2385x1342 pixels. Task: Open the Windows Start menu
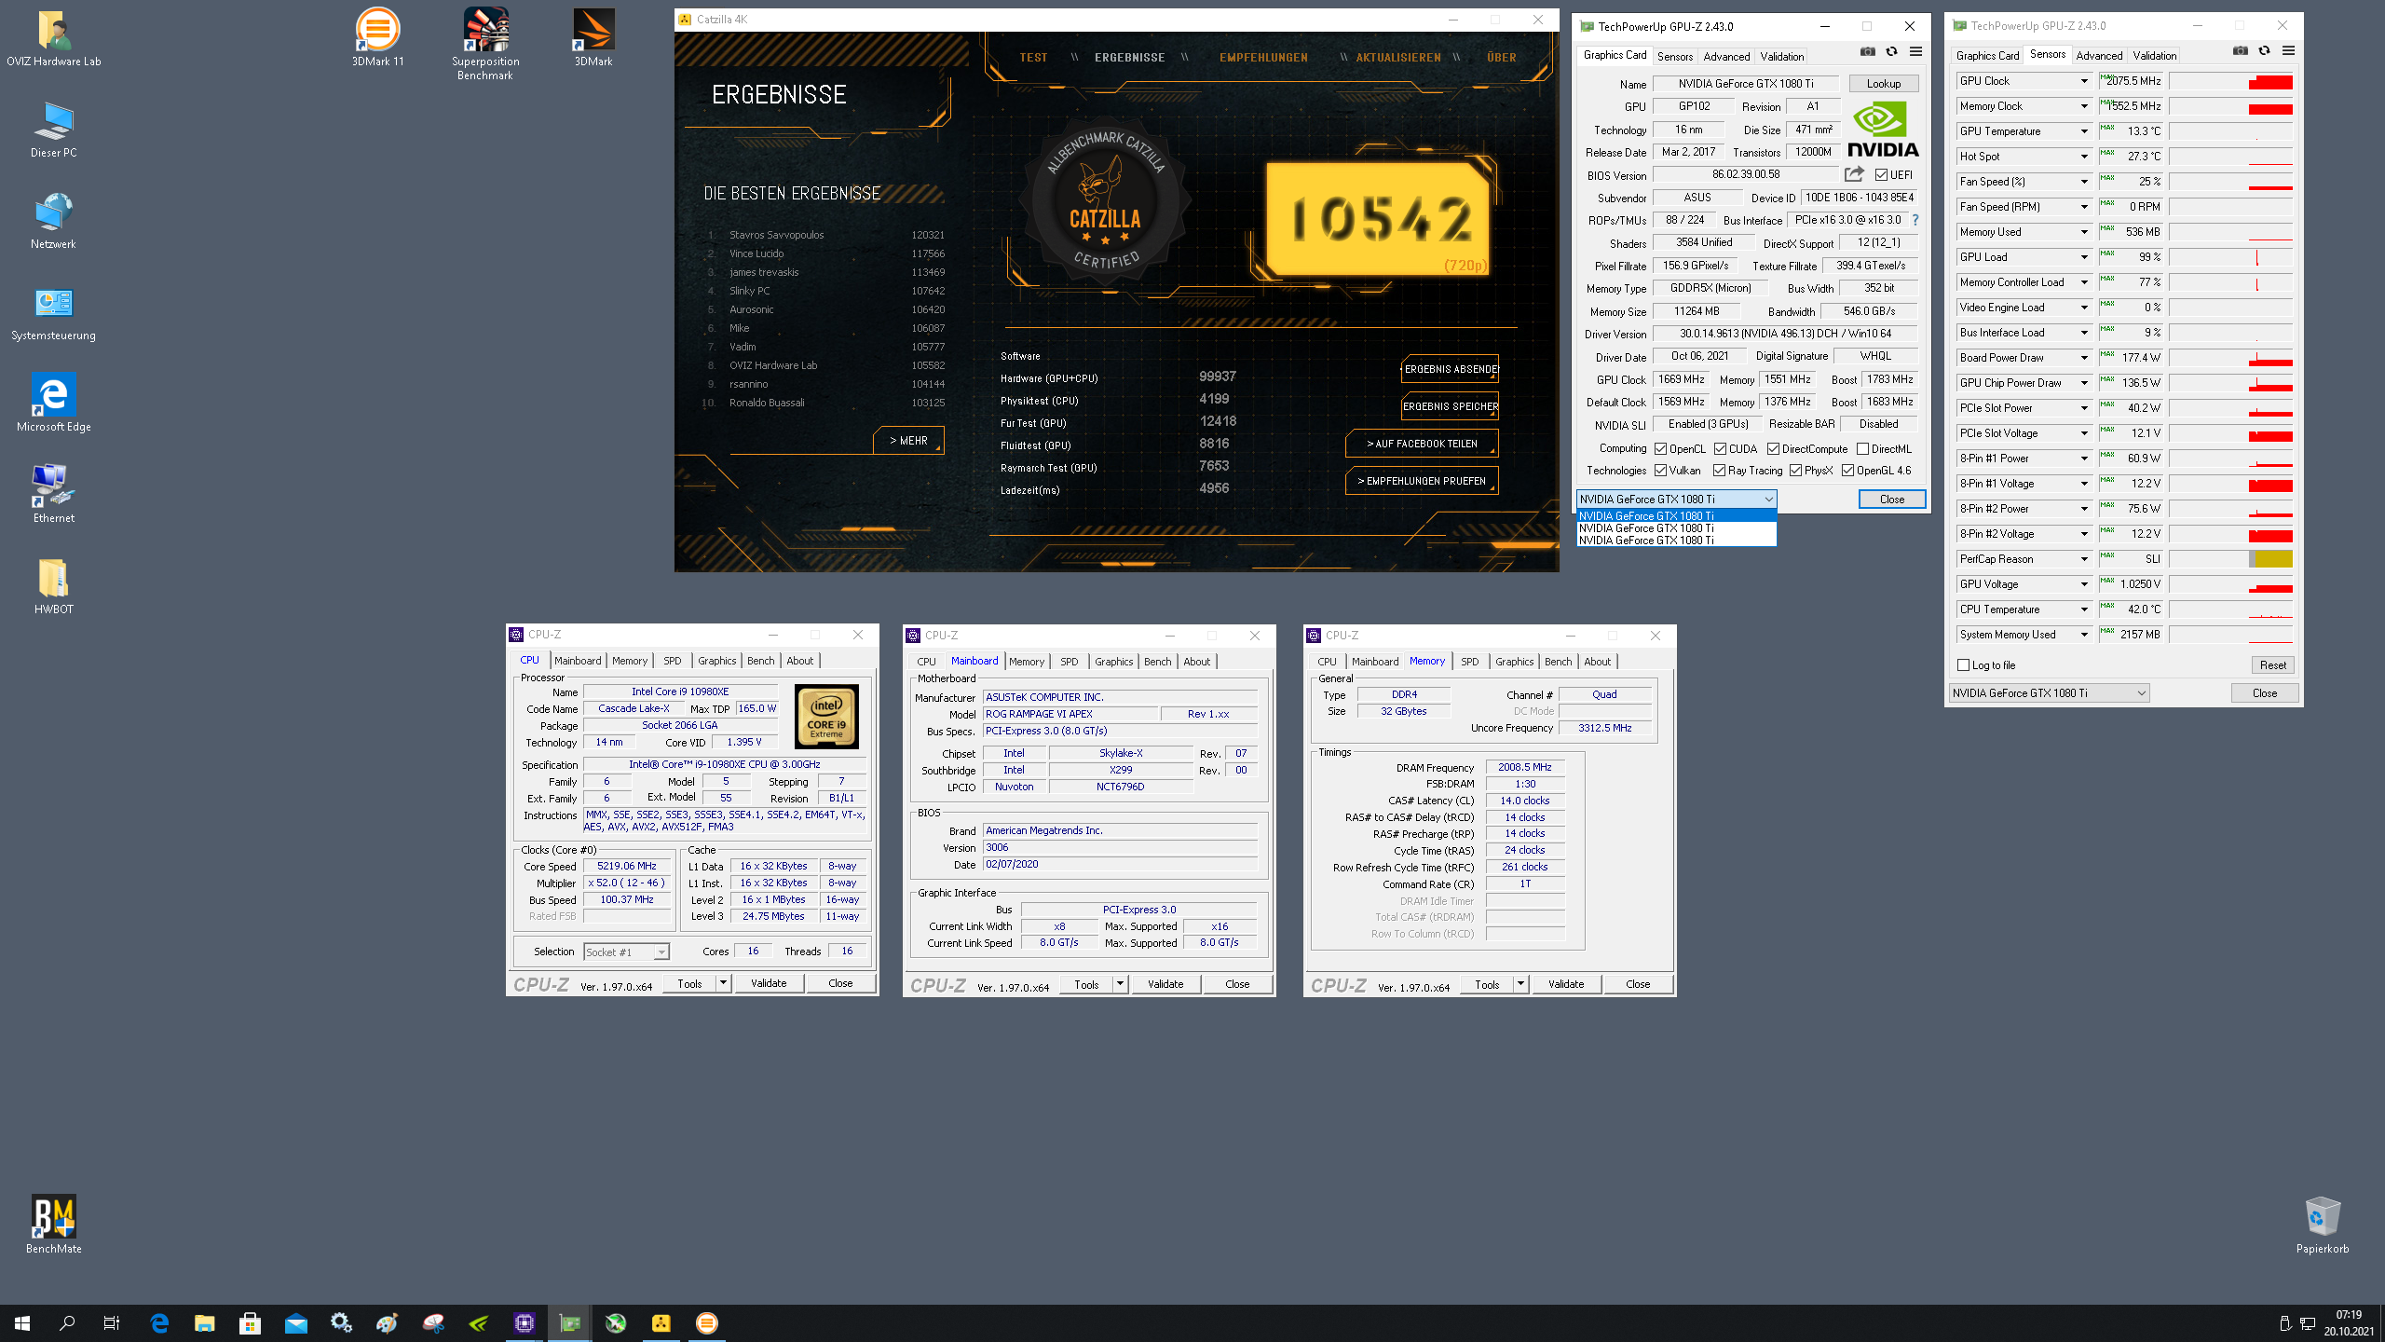point(22,1322)
